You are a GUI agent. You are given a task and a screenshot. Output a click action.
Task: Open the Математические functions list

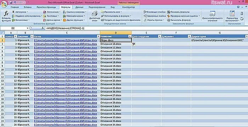pyautogui.click(x=74, y=16)
